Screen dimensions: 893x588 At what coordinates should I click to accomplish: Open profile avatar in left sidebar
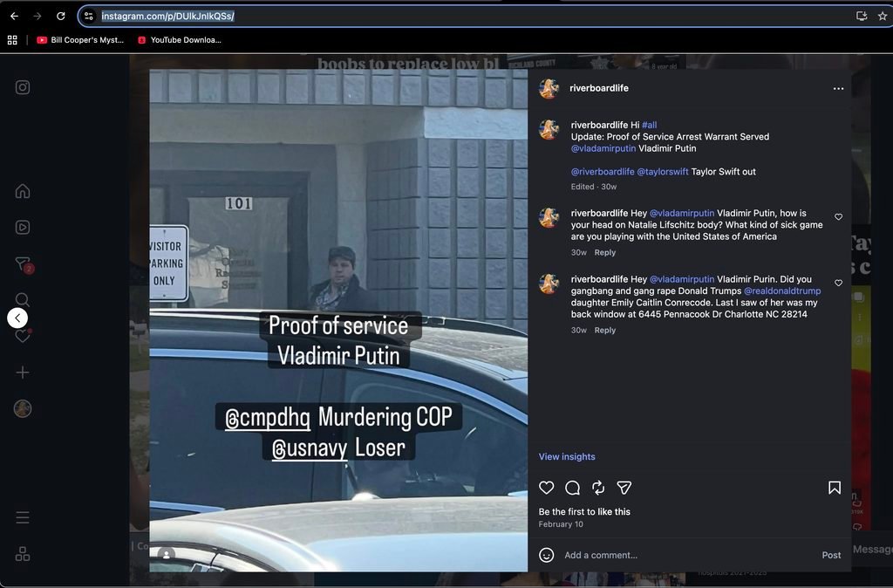pos(22,408)
